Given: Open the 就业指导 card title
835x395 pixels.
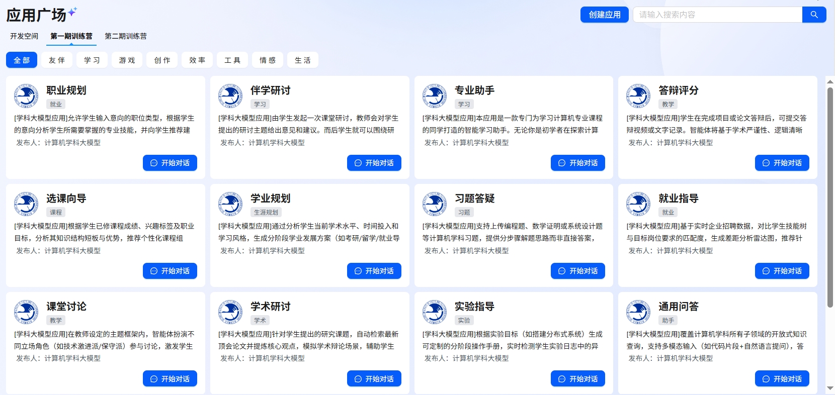Looking at the screenshot, I should point(679,199).
